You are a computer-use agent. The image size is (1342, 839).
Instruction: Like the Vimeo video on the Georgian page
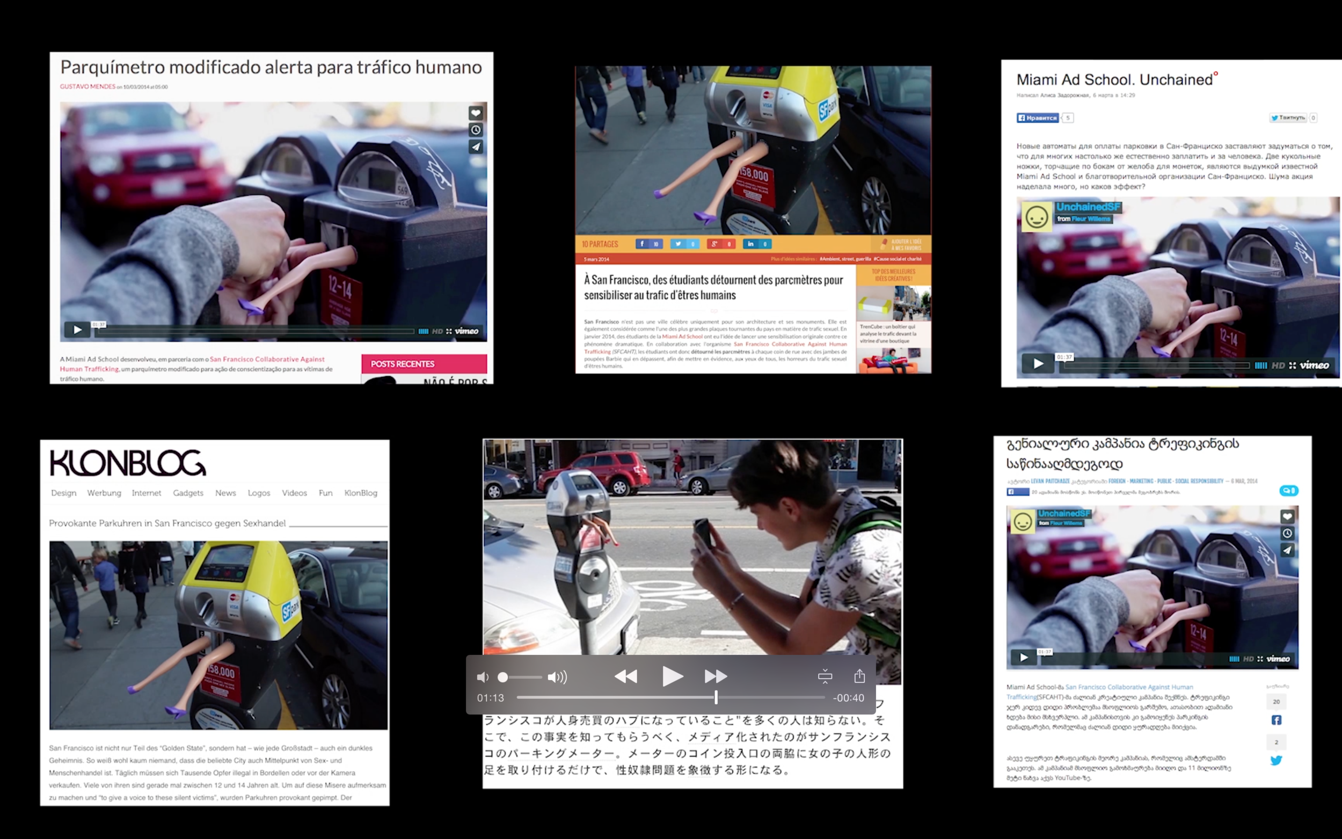coord(1288,516)
